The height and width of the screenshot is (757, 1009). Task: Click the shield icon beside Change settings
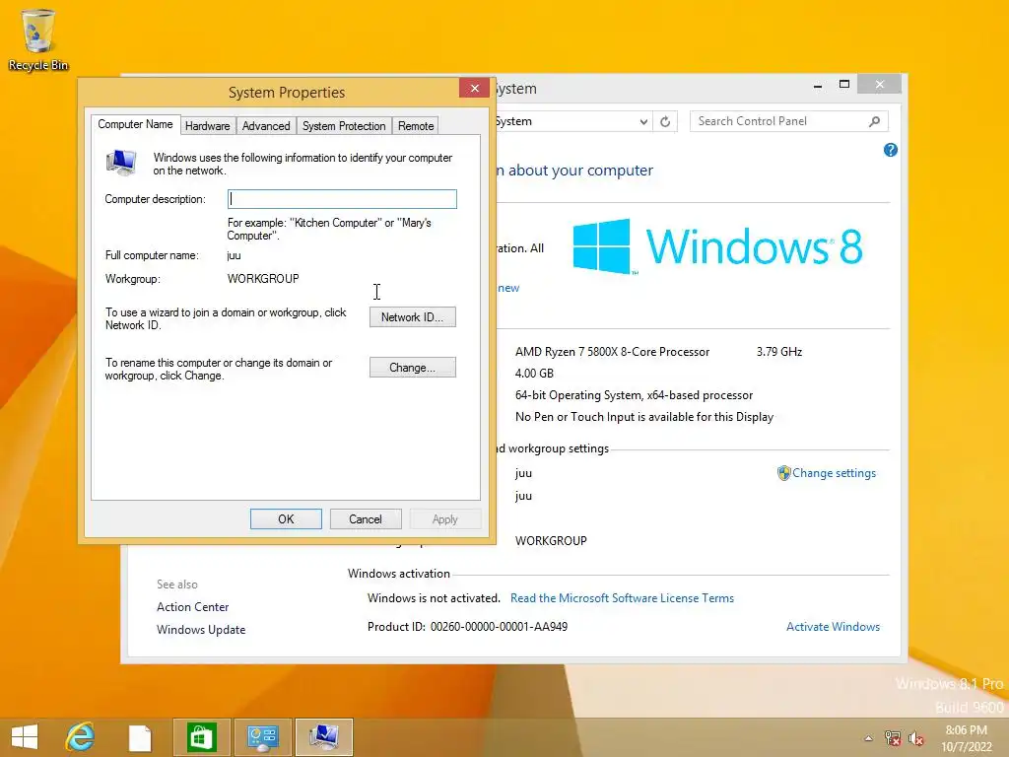[783, 473]
